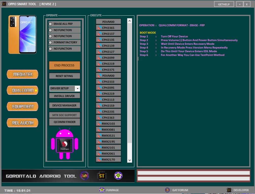
Task: Click the ST chip icon in banner
Action: tap(102, 176)
